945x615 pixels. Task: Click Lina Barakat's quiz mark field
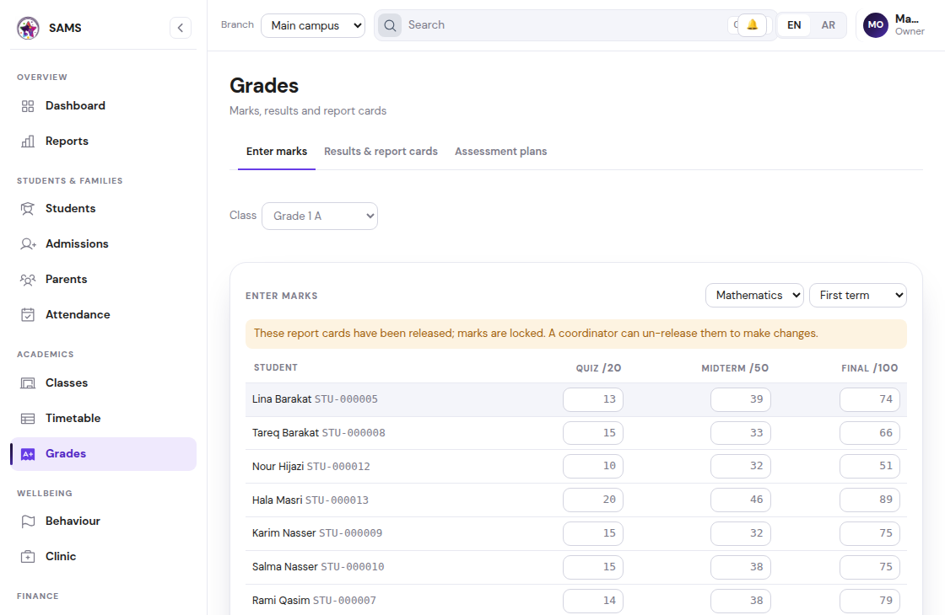click(x=593, y=399)
